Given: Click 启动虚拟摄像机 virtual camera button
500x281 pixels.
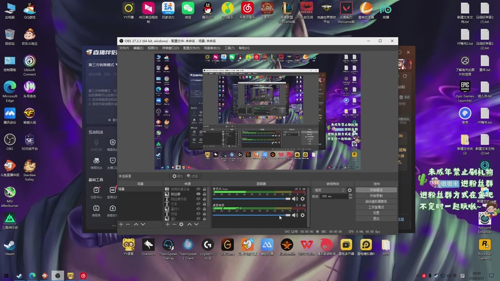Looking at the screenshot, I should click(x=376, y=201).
